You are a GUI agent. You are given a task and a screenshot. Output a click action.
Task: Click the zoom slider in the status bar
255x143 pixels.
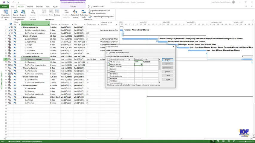245,142
